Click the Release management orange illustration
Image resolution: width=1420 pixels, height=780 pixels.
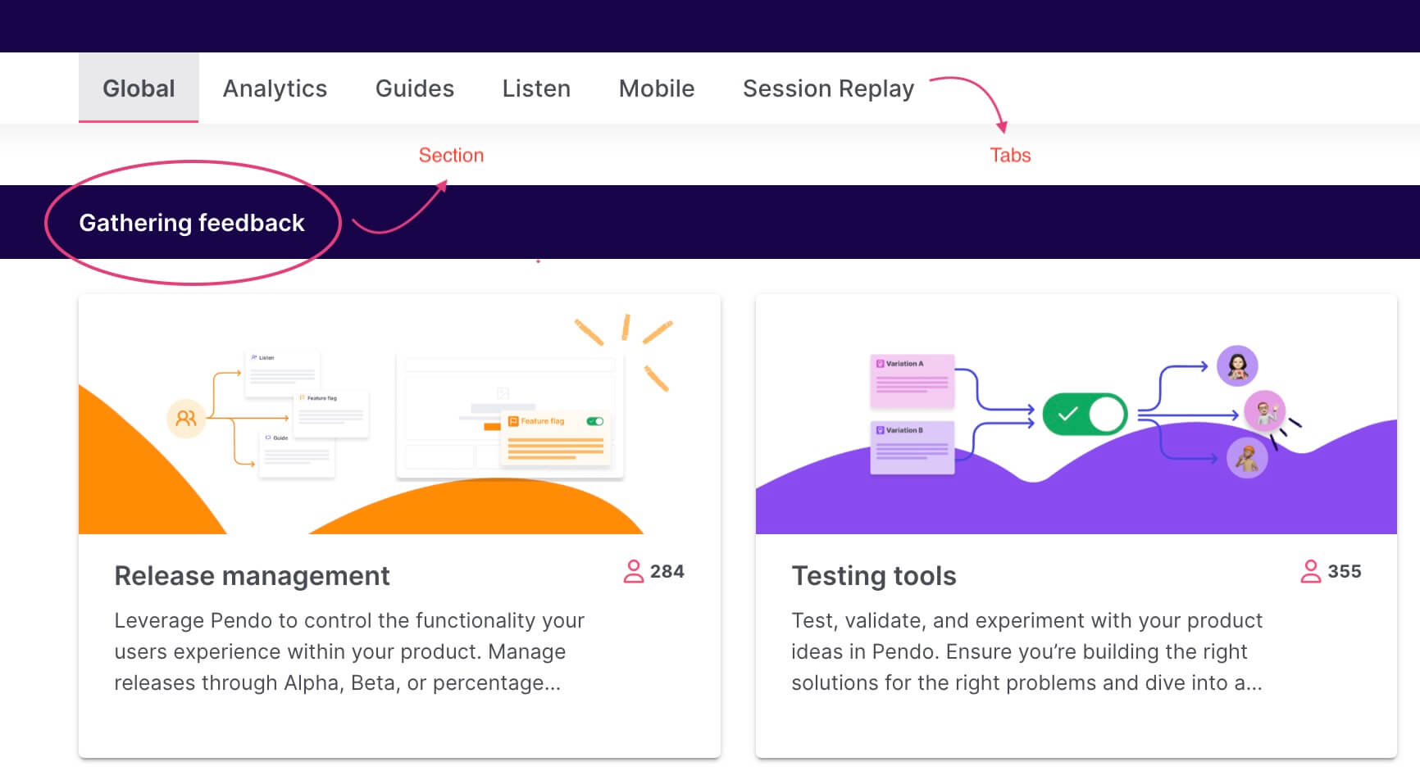click(x=399, y=415)
